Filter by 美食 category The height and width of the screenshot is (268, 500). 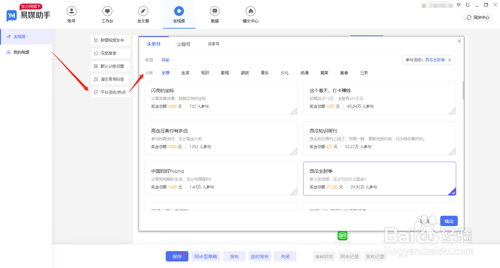click(344, 73)
